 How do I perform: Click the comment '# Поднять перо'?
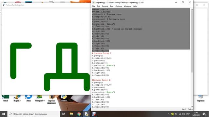[x=113, y=14]
